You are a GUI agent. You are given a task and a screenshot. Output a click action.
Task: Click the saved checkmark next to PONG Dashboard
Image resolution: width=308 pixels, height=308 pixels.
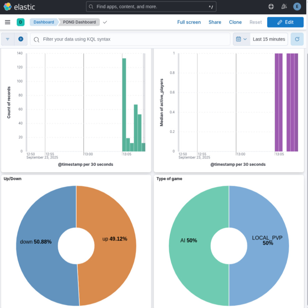tap(105, 22)
